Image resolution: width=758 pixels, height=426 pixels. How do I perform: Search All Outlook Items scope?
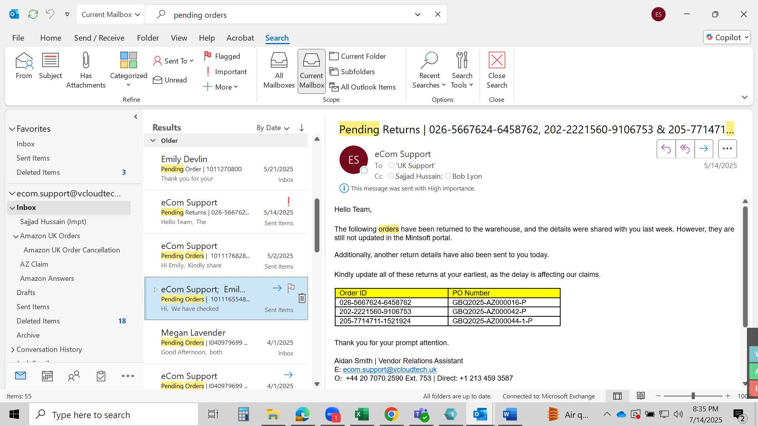pos(362,87)
